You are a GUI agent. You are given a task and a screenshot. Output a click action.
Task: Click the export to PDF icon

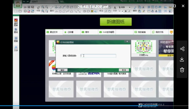pyautogui.click(x=29, y=11)
